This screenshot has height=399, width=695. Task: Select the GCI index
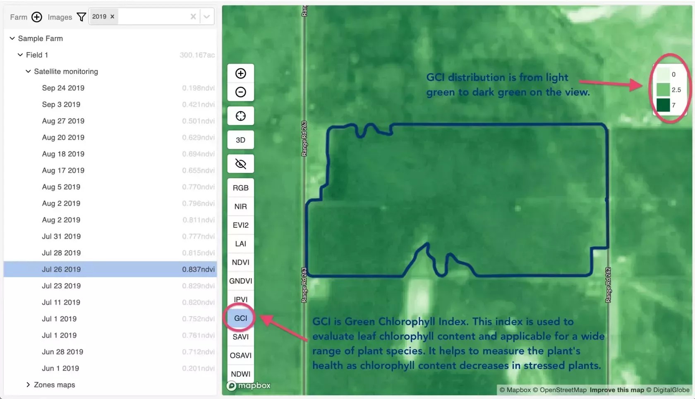pyautogui.click(x=240, y=318)
